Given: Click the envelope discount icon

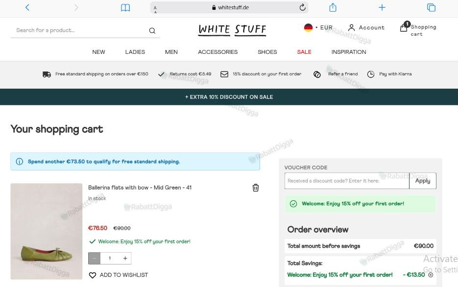Looking at the screenshot, I should point(224,74).
